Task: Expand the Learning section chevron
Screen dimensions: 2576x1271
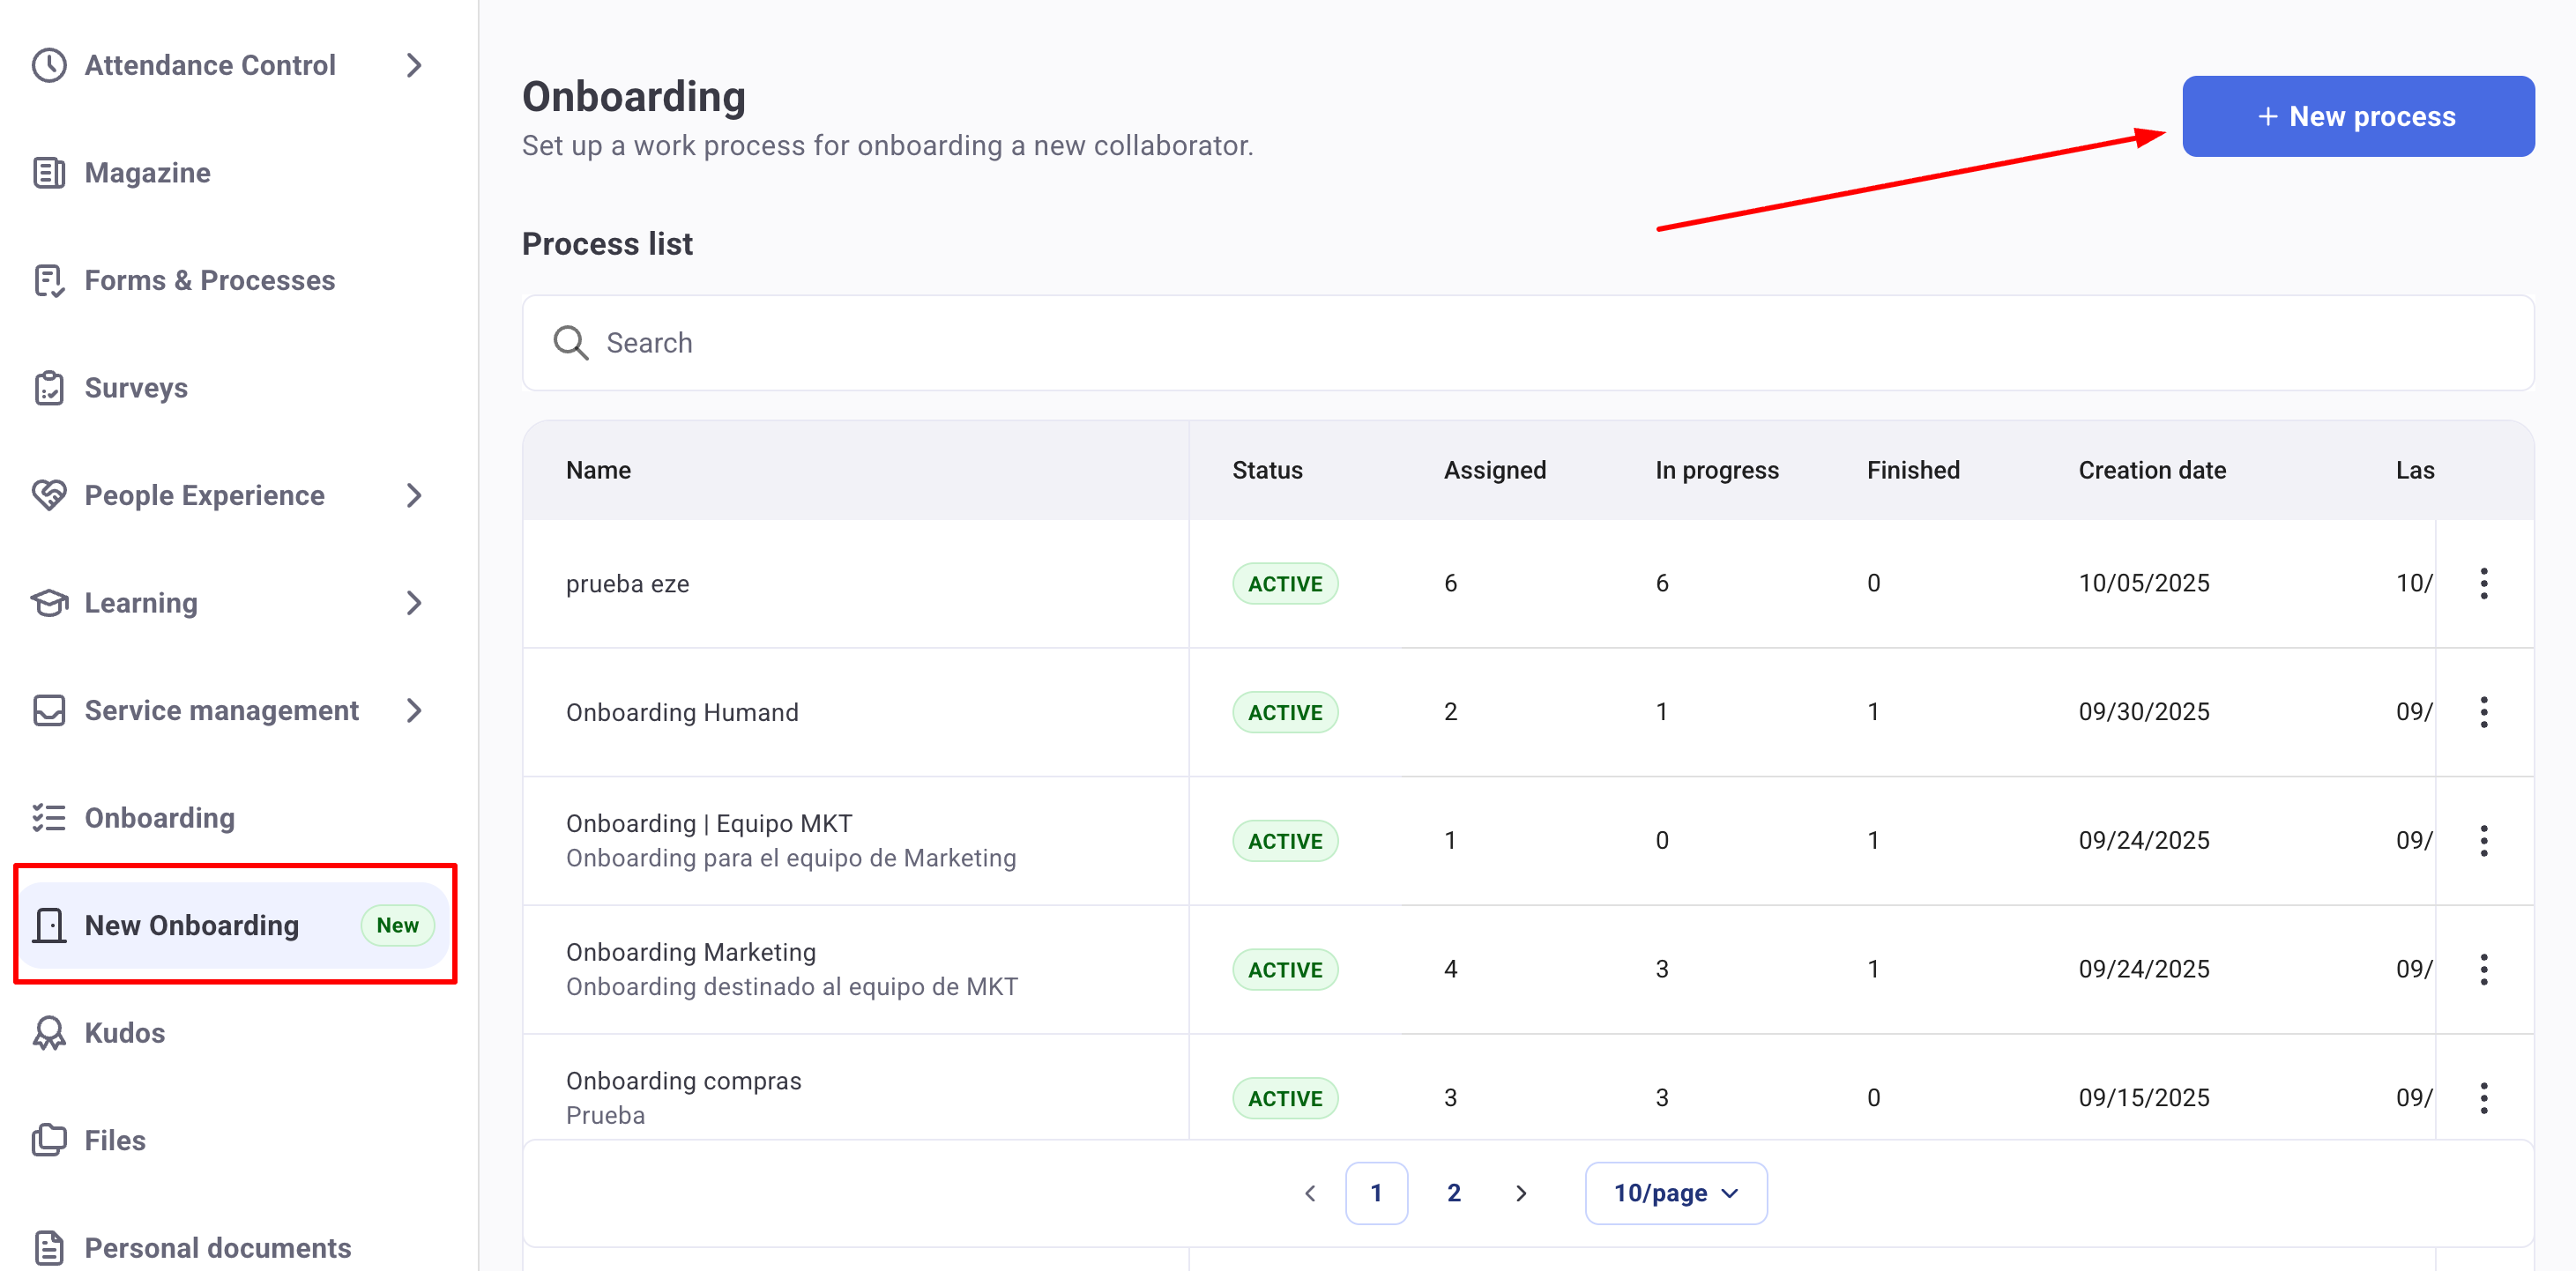Action: 414,603
